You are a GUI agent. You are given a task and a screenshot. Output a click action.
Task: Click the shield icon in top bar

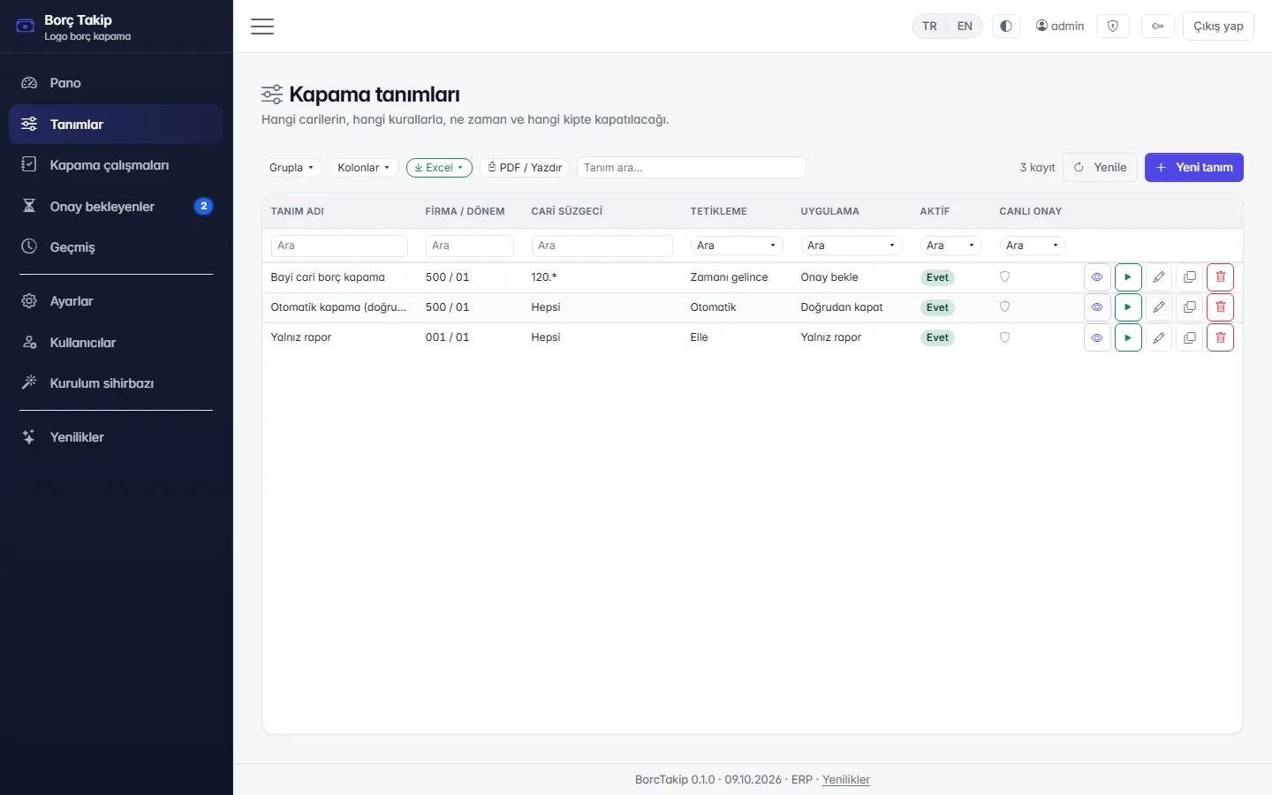click(1113, 26)
